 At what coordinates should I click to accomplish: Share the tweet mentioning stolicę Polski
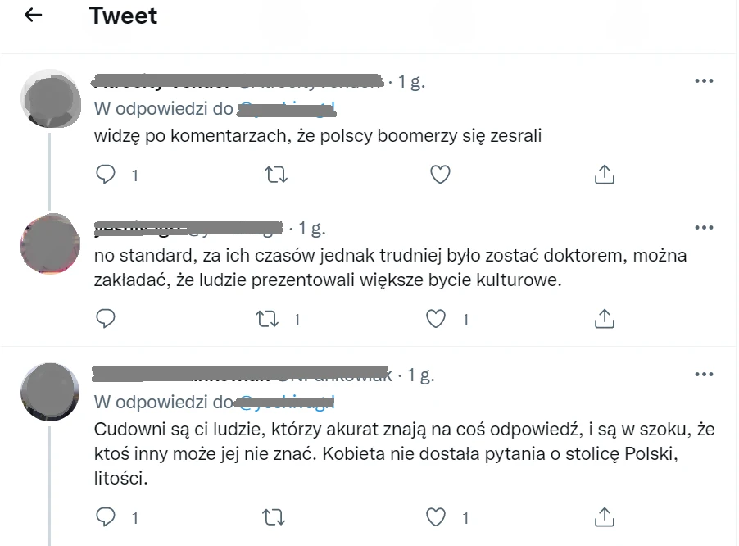(x=604, y=517)
